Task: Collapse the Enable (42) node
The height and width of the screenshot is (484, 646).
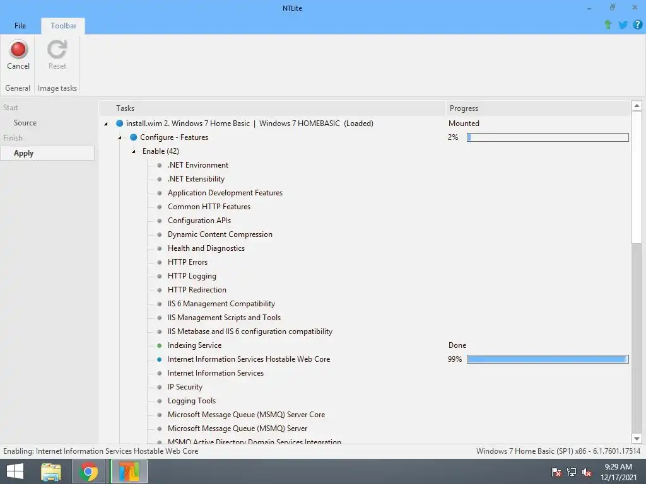Action: coord(134,151)
